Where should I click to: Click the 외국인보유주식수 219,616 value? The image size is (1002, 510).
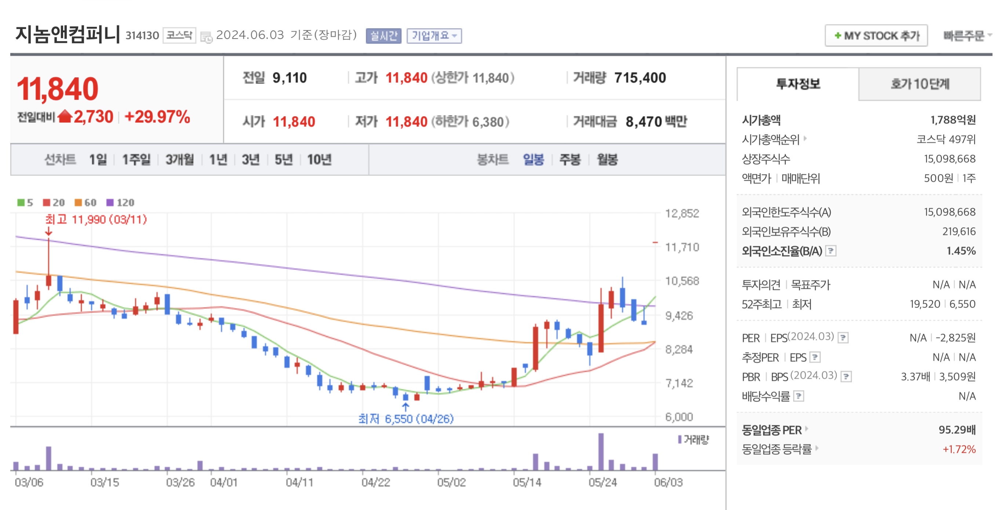[x=959, y=231]
